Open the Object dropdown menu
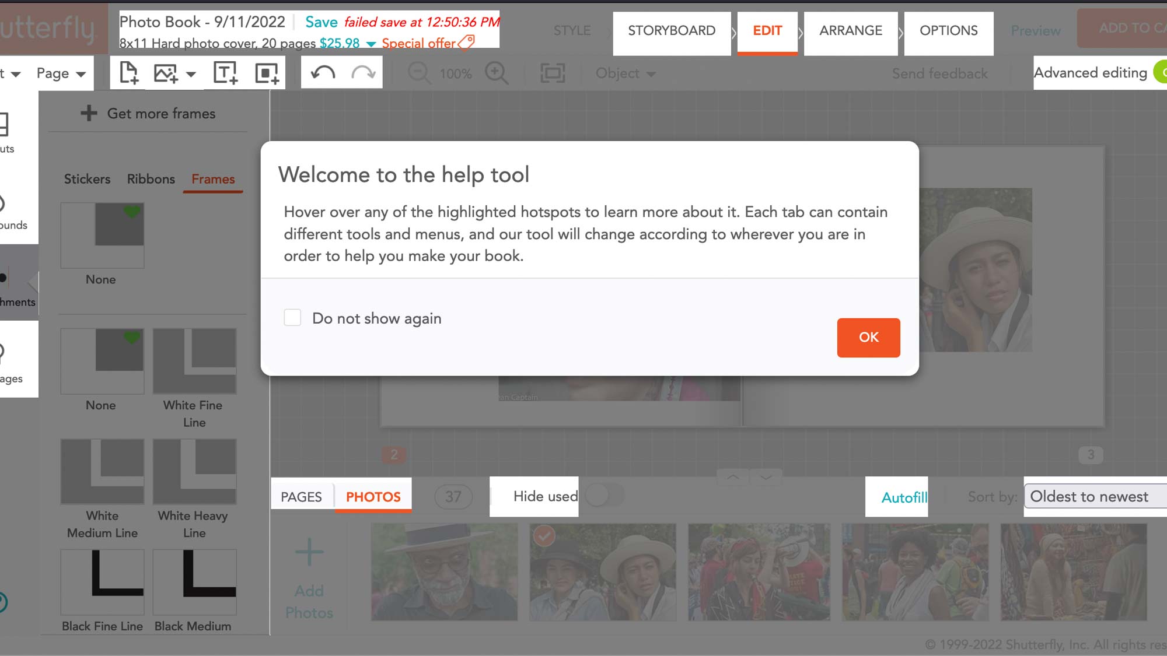This screenshot has height=656, width=1167. (624, 73)
